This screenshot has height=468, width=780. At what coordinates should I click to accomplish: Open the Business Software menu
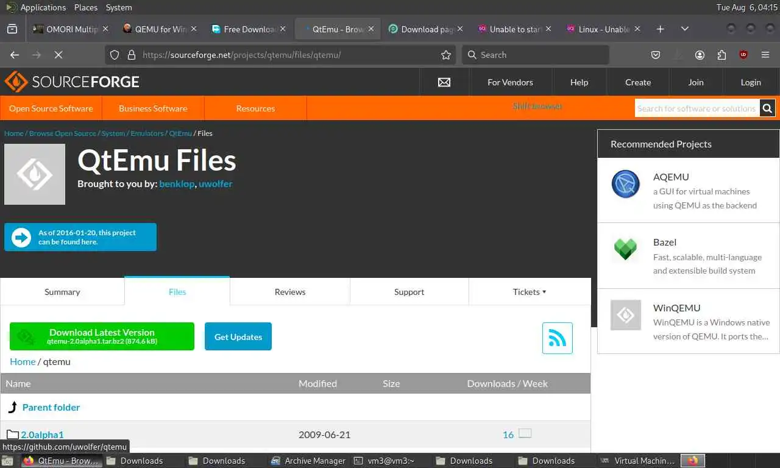[153, 108]
